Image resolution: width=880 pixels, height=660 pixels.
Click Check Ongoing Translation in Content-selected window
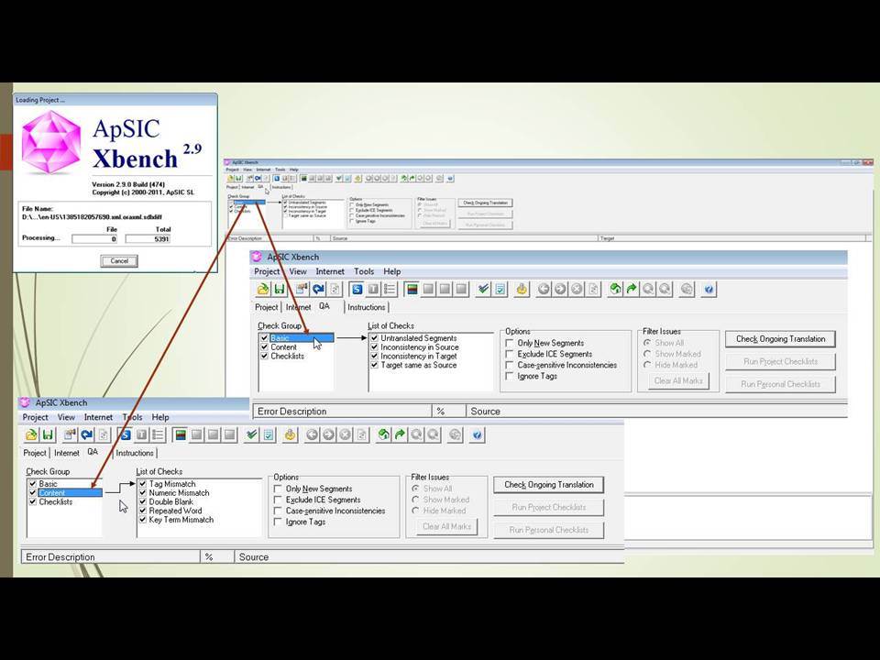pos(549,485)
